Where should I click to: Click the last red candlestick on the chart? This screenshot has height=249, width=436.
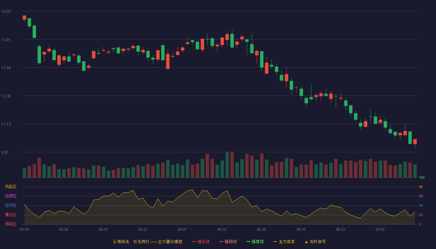coord(415,142)
